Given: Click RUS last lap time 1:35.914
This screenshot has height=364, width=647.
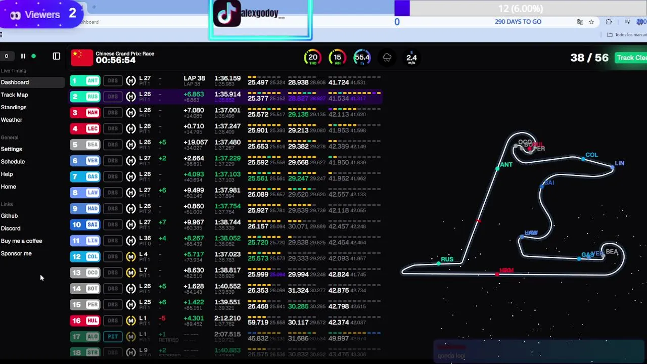Looking at the screenshot, I should coord(227,94).
